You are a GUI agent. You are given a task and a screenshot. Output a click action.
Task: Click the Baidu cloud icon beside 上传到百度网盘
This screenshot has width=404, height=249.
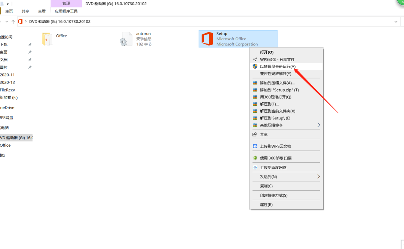[x=255, y=167]
